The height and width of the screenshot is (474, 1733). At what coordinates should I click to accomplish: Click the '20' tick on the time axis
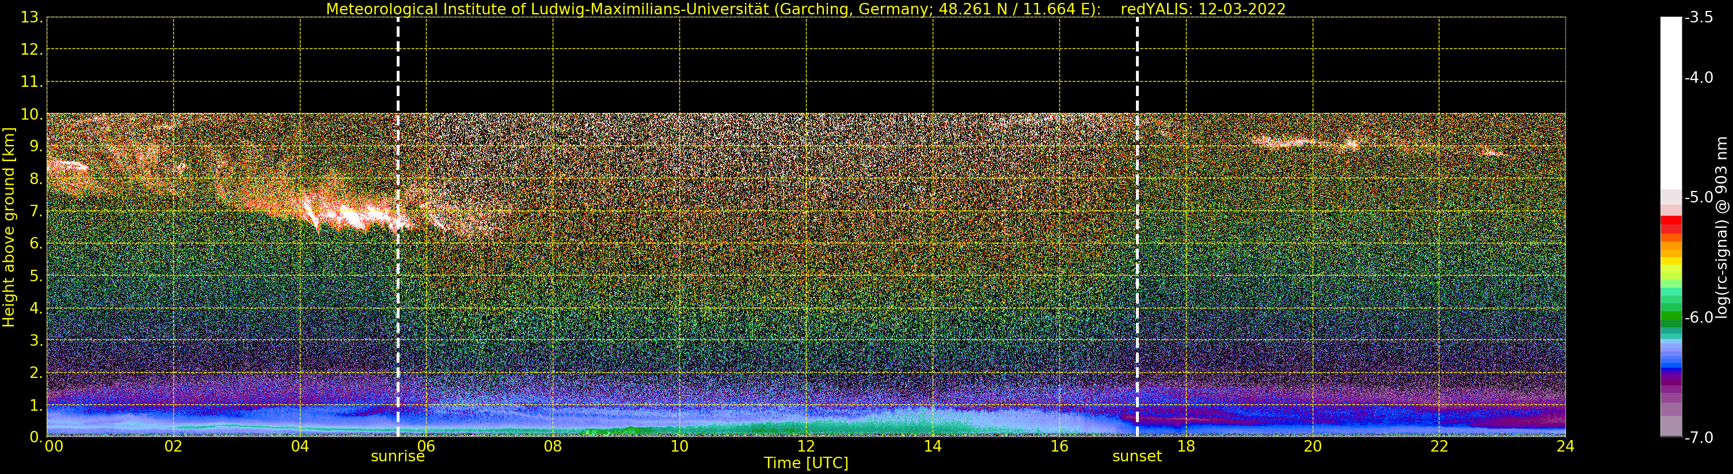click(1313, 446)
